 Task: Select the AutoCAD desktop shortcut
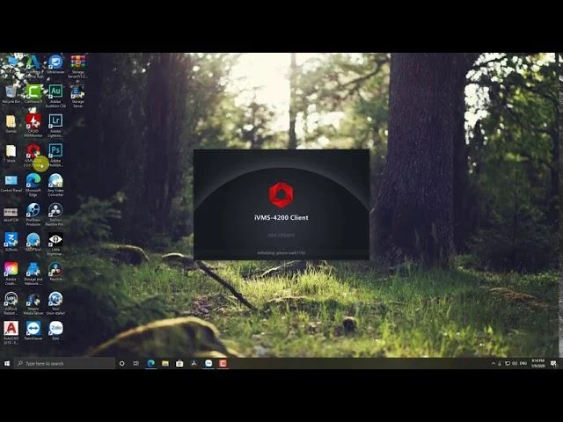(x=11, y=332)
